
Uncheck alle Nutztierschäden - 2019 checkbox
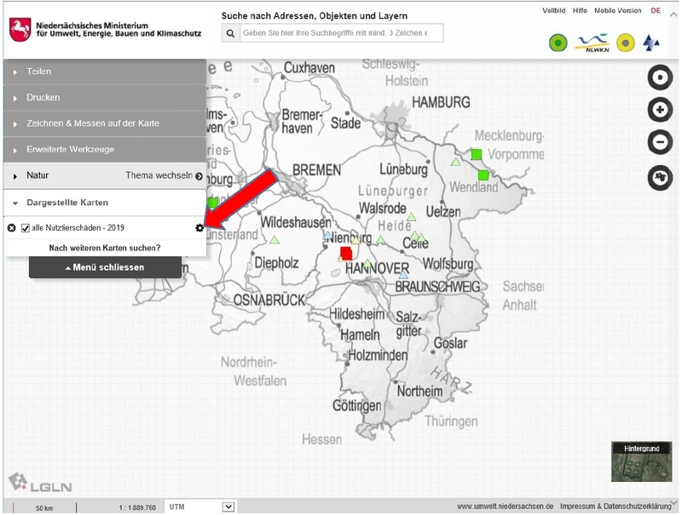click(26, 228)
